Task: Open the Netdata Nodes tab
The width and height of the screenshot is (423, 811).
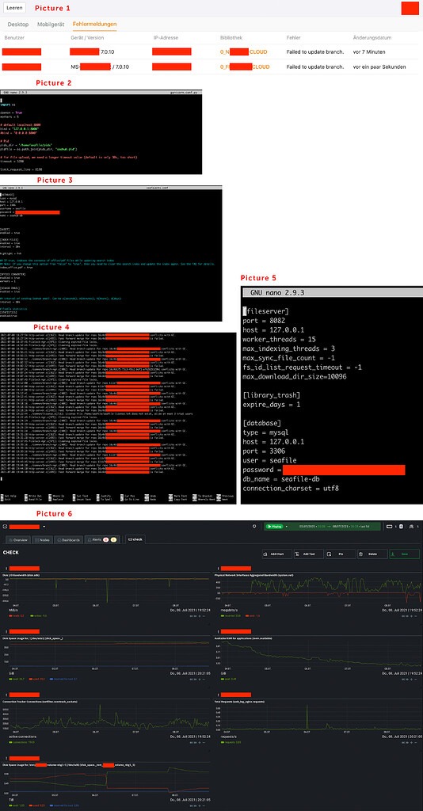Action: pos(42,539)
